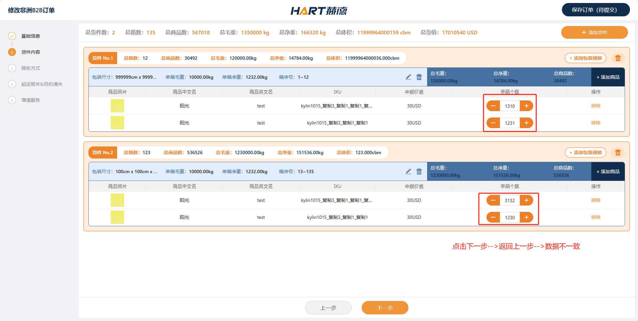Open 起运报关&目的清关 step
Image resolution: width=638 pixels, height=321 pixels.
(x=42, y=84)
